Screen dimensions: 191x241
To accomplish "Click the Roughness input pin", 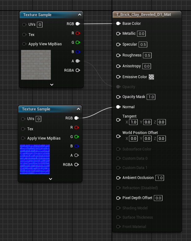I will point(118,55).
